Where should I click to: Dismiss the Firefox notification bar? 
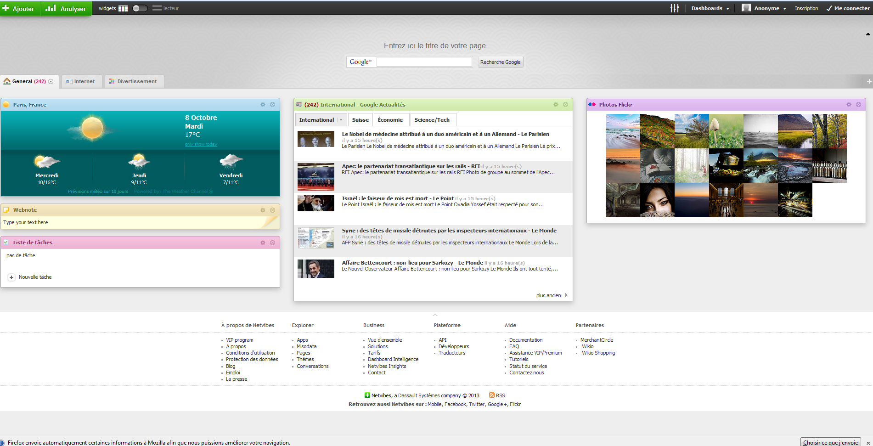[x=868, y=443]
